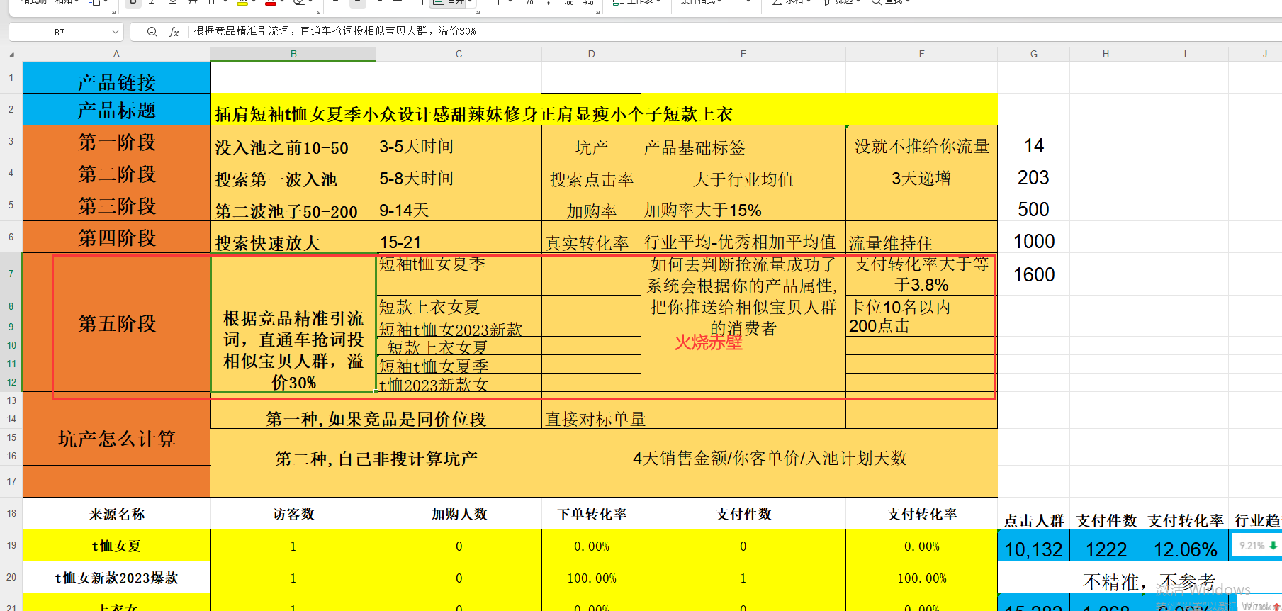Click the '下单转化率' table header
The image size is (1282, 611).
[x=591, y=513]
